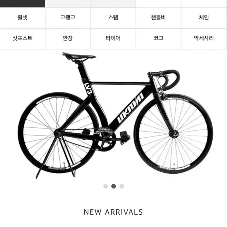The height and width of the screenshot is (227, 227).
Task: Open the 크랭크 category
Action: [x=68, y=18]
